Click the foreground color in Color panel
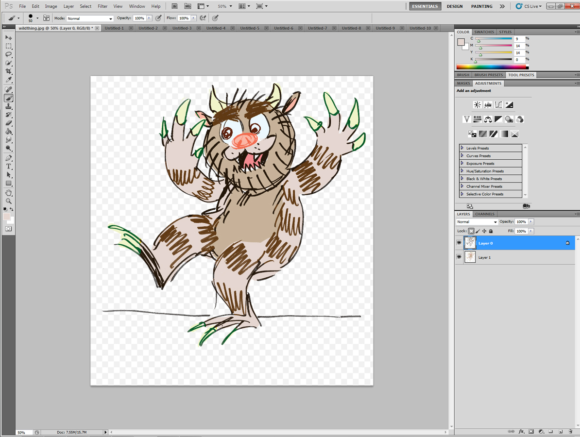 point(461,42)
